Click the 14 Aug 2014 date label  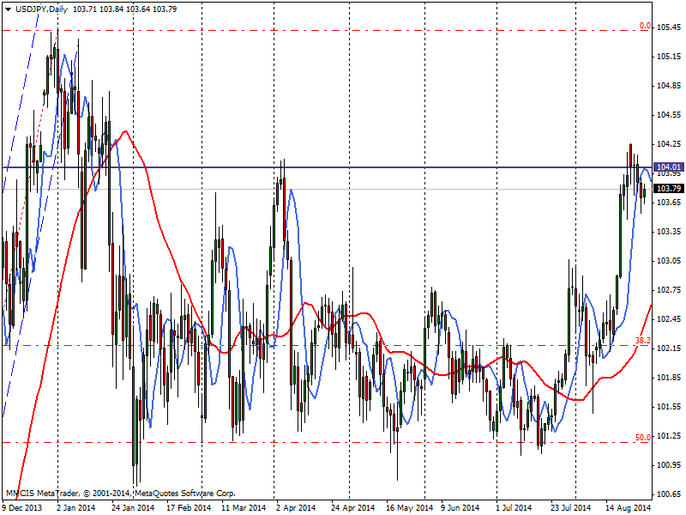click(x=629, y=507)
